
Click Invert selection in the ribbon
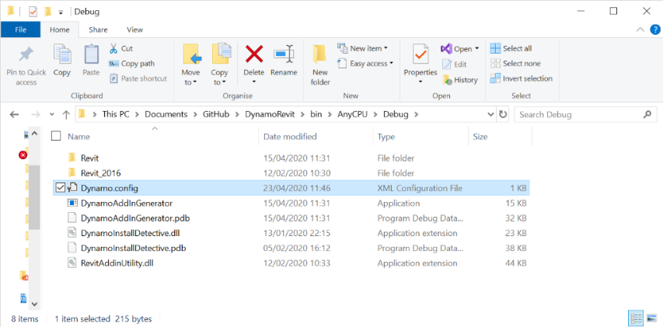pyautogui.click(x=522, y=78)
